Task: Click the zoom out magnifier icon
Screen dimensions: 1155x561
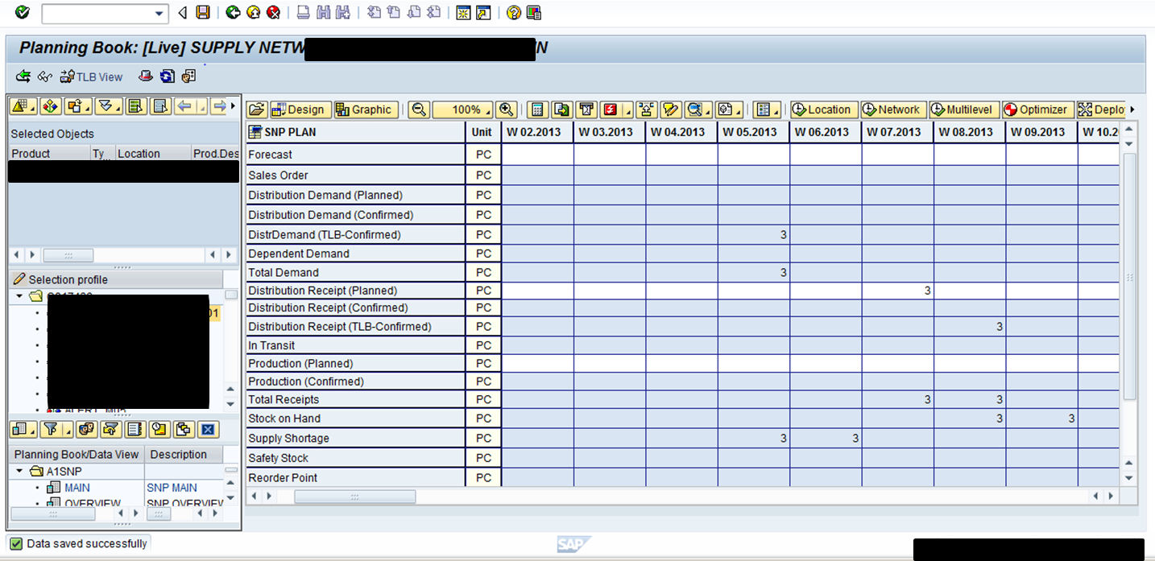Action: [x=419, y=109]
